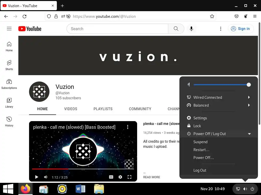Open the Word processor taskbar icon
The image size is (261, 195).
coord(80,189)
